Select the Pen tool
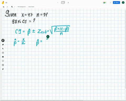Image resolution: width=126 pixels, height=101 pixels. click(3, 41)
